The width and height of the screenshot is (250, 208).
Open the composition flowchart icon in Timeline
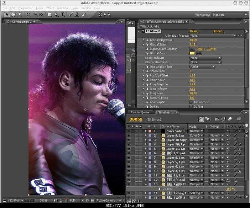tap(201, 119)
